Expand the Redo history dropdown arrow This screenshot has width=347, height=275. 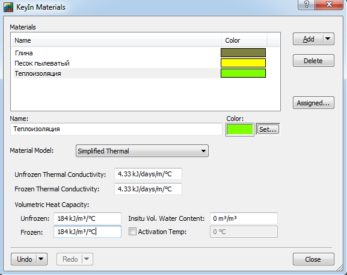tap(87, 259)
